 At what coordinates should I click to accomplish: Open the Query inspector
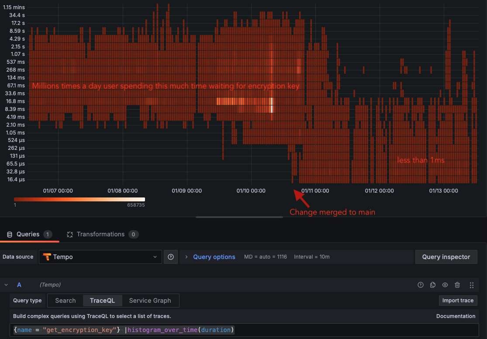(x=446, y=257)
